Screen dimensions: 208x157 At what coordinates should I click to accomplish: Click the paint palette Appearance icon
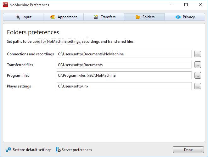click(x=53, y=17)
